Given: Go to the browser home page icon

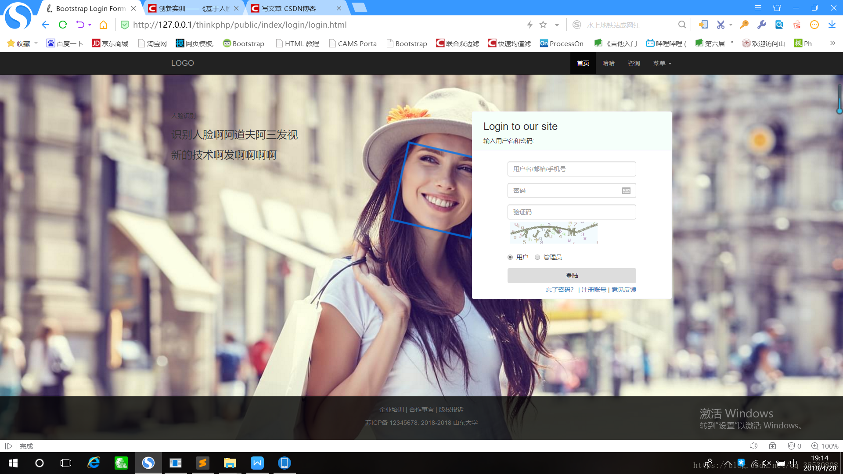Looking at the screenshot, I should coord(103,25).
